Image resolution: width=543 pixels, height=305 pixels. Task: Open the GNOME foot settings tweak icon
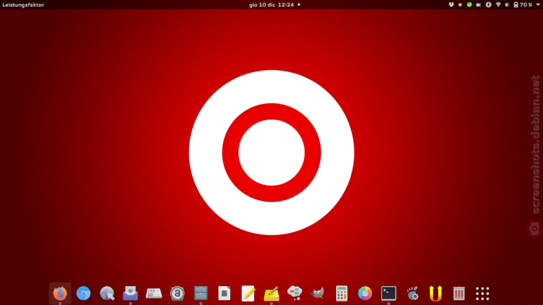click(412, 293)
